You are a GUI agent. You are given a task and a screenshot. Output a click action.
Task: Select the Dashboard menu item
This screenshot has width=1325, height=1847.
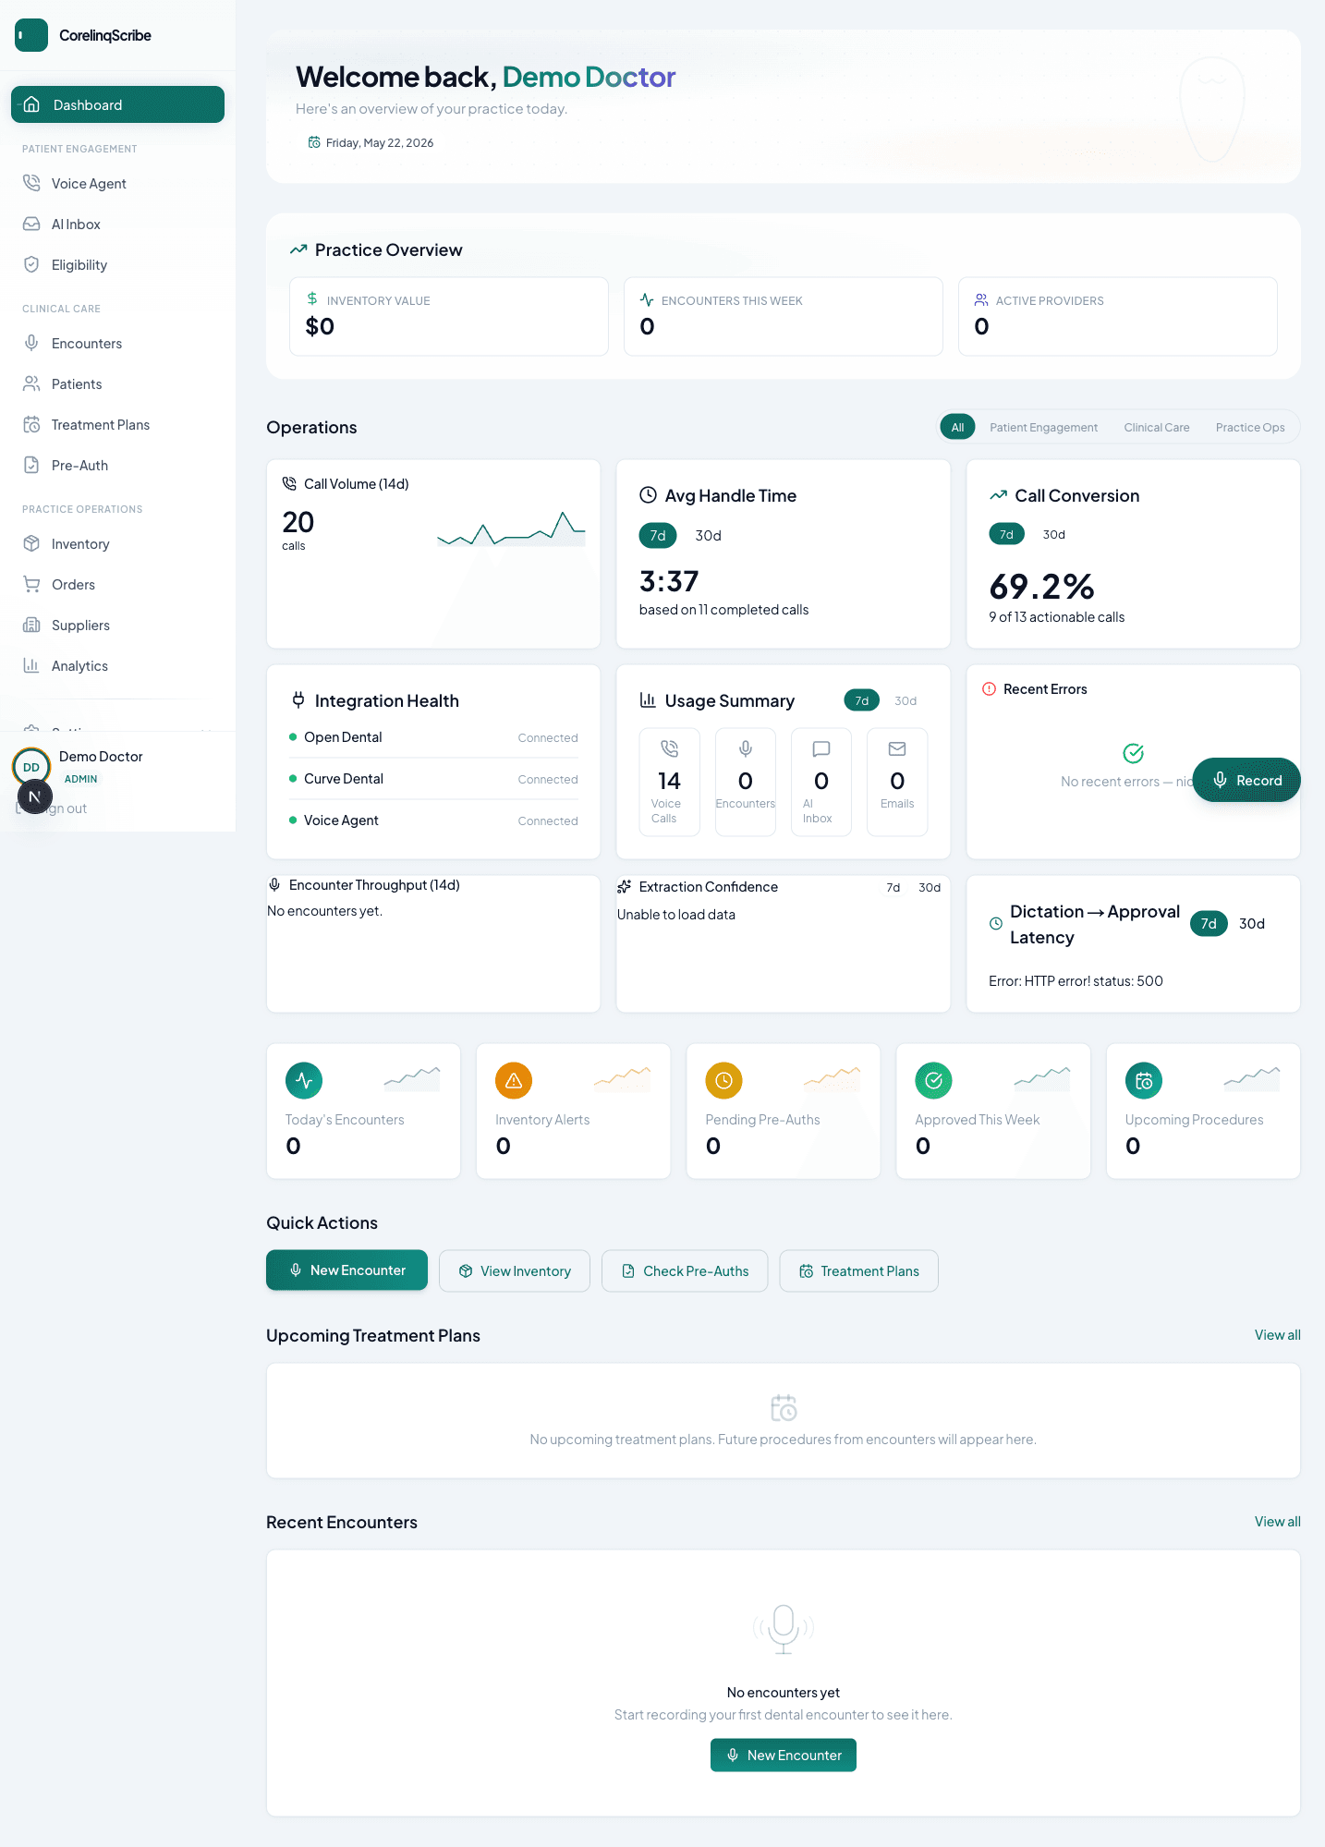pyautogui.click(x=117, y=104)
